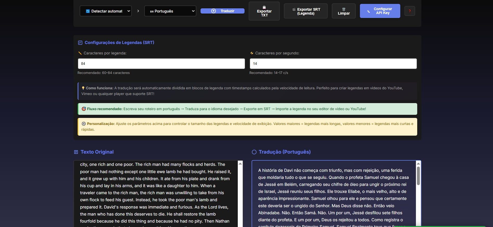
Task: Click the Traduzir button
Action: point(222,11)
